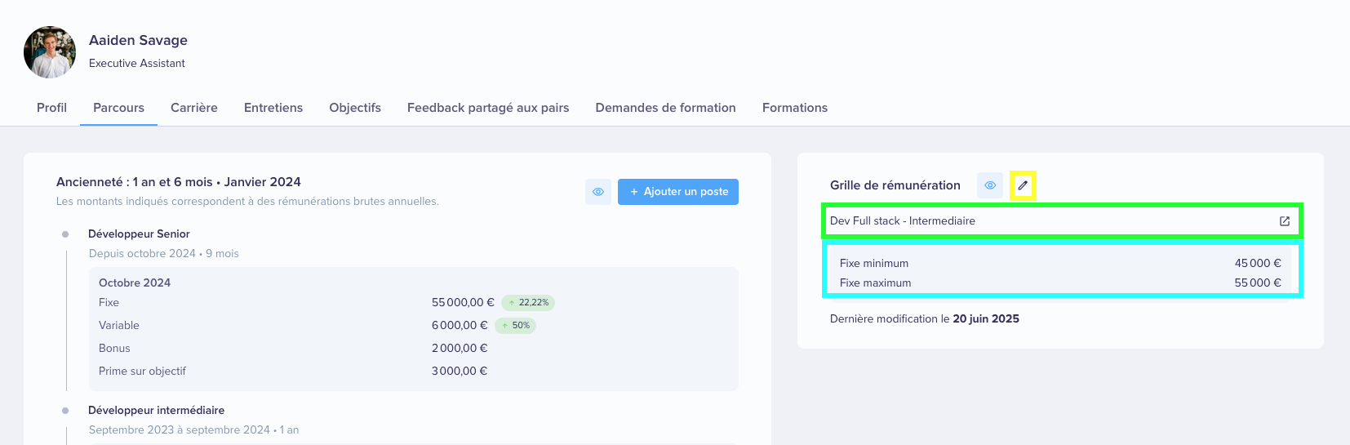Select the Entretiens tab

click(273, 108)
